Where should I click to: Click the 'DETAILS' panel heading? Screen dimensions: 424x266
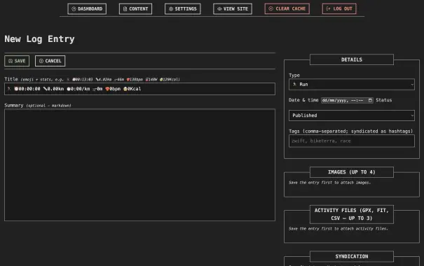[x=352, y=59]
